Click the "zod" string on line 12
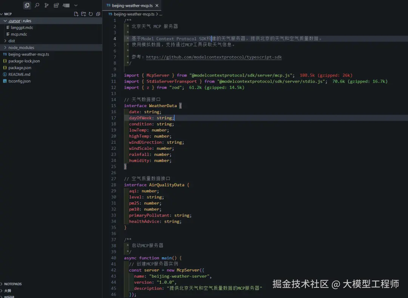The image size is (408, 298). click(x=175, y=88)
